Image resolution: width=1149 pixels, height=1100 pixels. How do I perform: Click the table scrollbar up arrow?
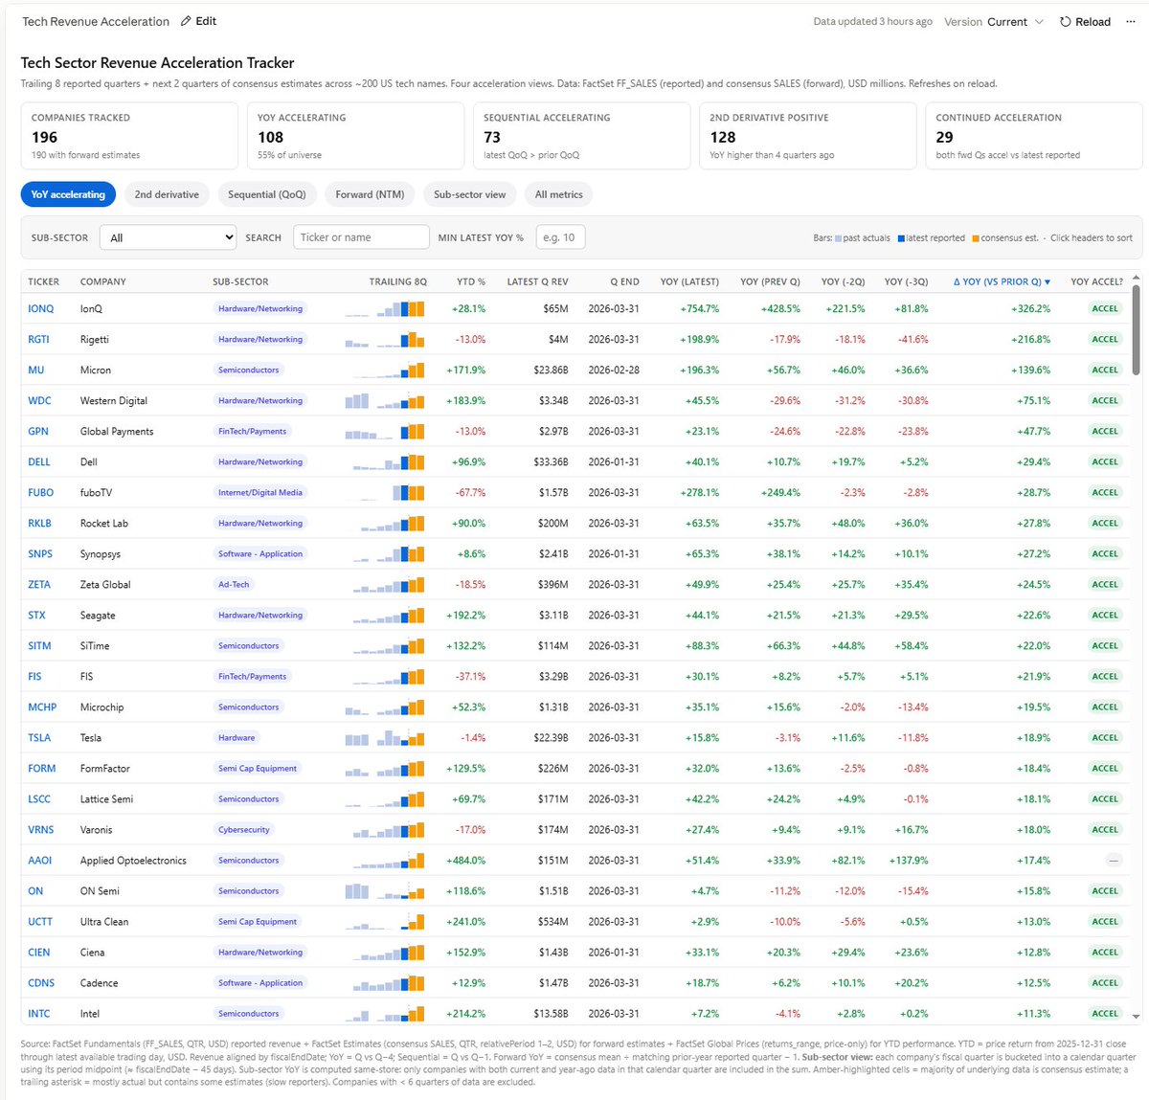pyautogui.click(x=1137, y=278)
